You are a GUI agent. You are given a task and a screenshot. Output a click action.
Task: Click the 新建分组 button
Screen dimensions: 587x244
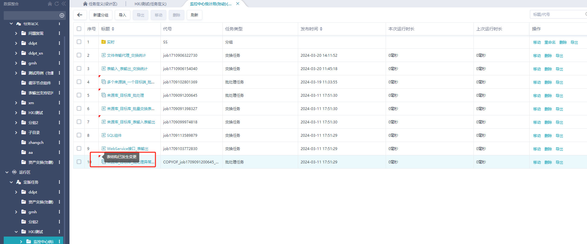[101, 15]
